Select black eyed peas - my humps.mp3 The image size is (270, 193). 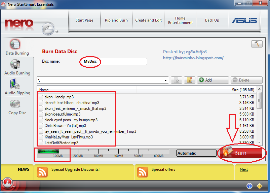click(71, 120)
